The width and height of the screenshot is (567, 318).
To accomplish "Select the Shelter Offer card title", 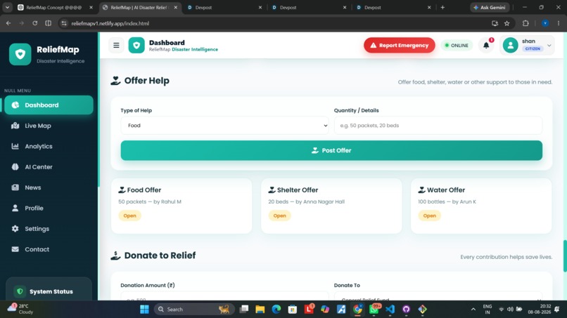I will coord(298,190).
